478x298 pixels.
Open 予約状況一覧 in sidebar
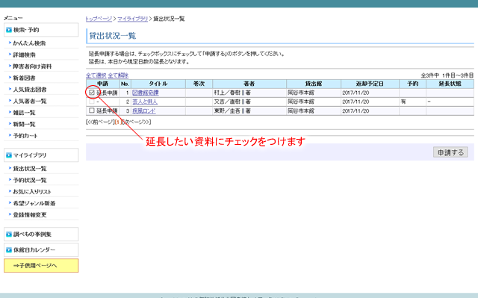click(x=30, y=180)
